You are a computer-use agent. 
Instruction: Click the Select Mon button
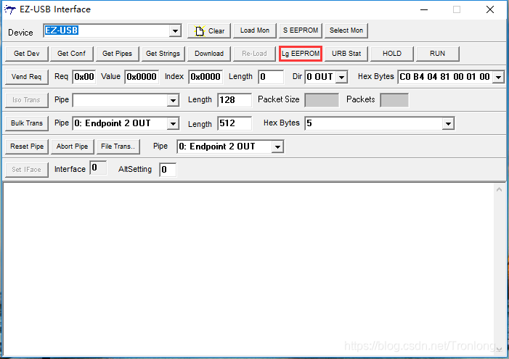(346, 30)
